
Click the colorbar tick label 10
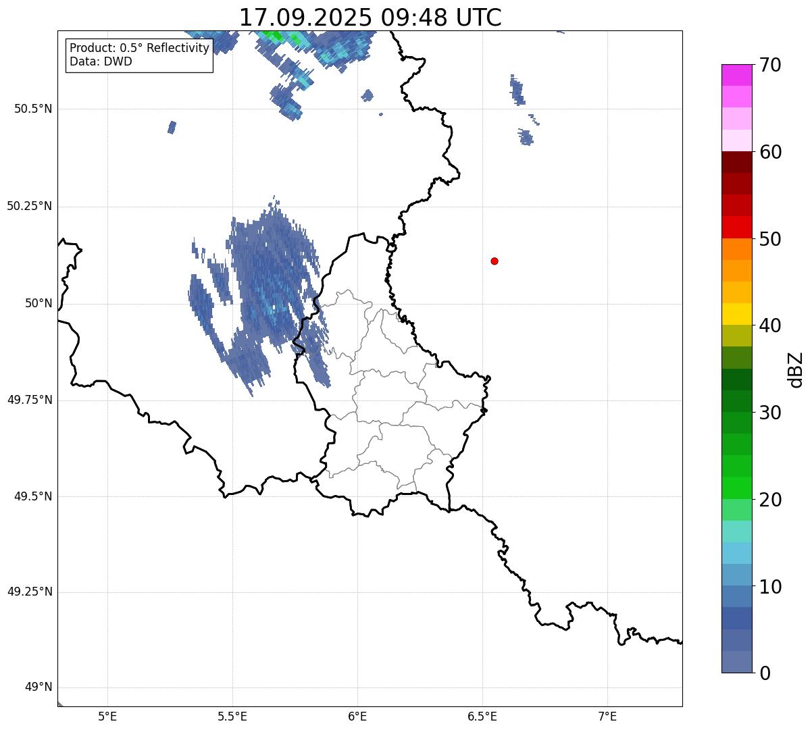[770, 586]
